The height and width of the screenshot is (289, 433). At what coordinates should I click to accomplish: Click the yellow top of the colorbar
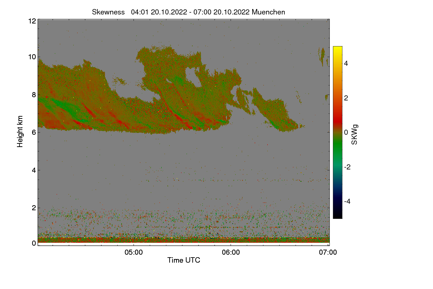click(337, 50)
